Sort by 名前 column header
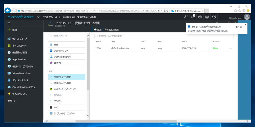 click(113, 42)
